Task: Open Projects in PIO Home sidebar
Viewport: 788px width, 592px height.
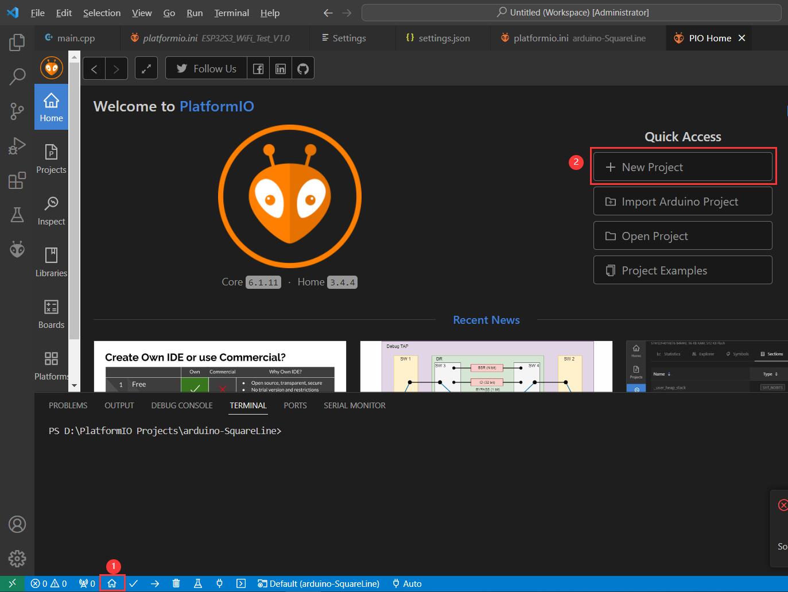Action: click(x=51, y=158)
